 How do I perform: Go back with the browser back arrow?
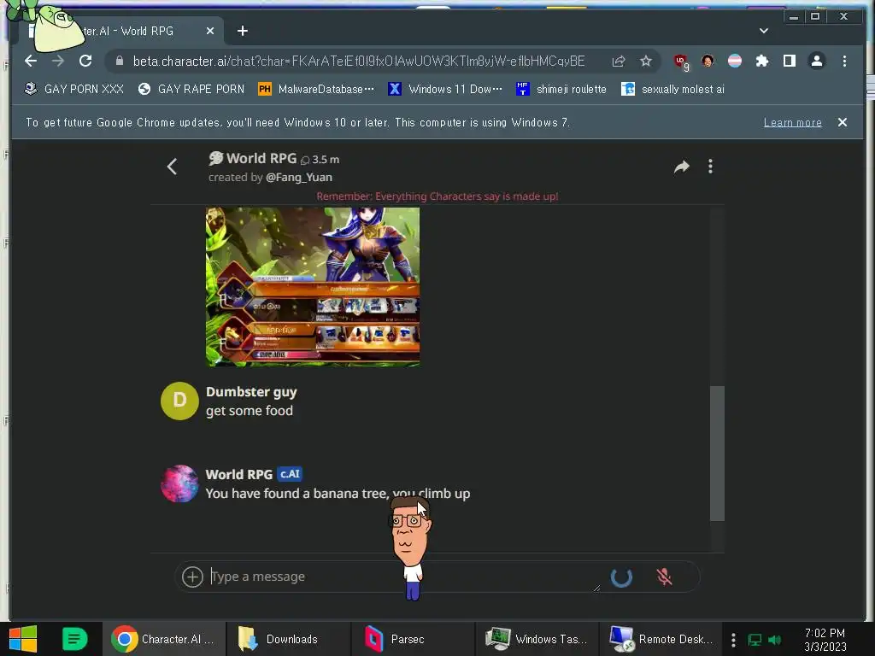point(31,61)
